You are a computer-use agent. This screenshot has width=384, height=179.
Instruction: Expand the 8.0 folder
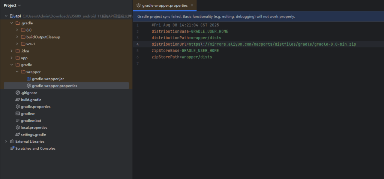pos(17,30)
